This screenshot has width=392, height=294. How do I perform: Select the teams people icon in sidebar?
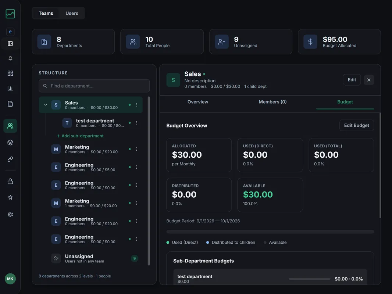tap(10, 126)
